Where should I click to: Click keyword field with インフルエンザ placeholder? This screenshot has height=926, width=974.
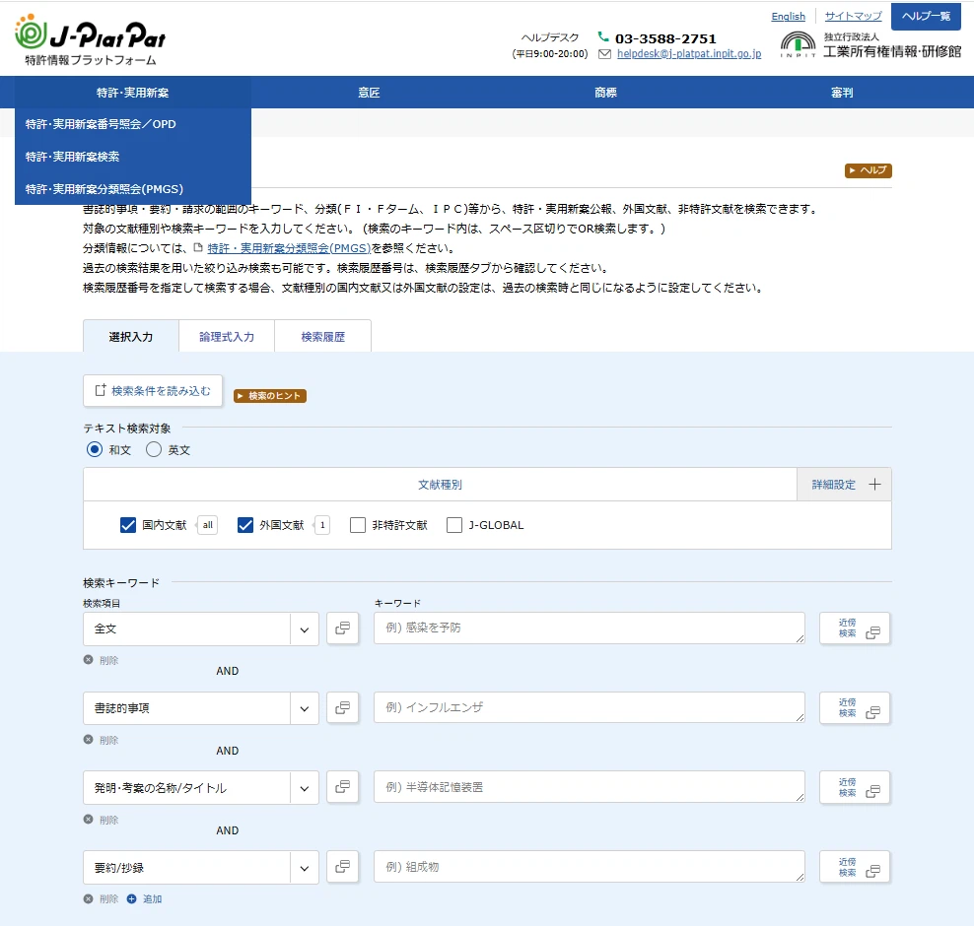[589, 707]
